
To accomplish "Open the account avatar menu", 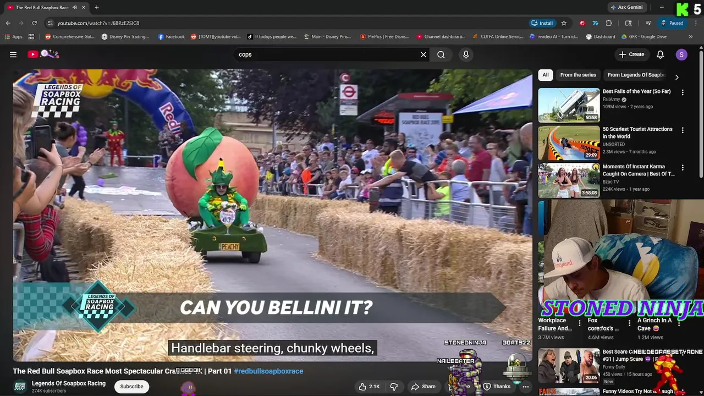I will coord(681,54).
